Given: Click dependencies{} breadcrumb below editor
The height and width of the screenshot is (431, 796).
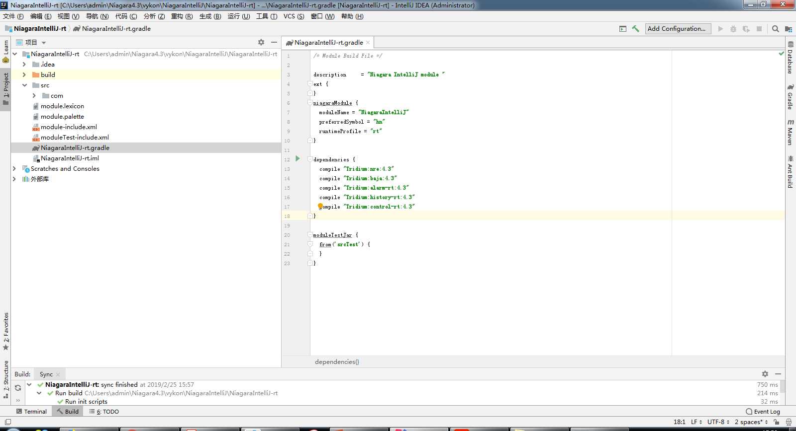Looking at the screenshot, I should [337, 361].
